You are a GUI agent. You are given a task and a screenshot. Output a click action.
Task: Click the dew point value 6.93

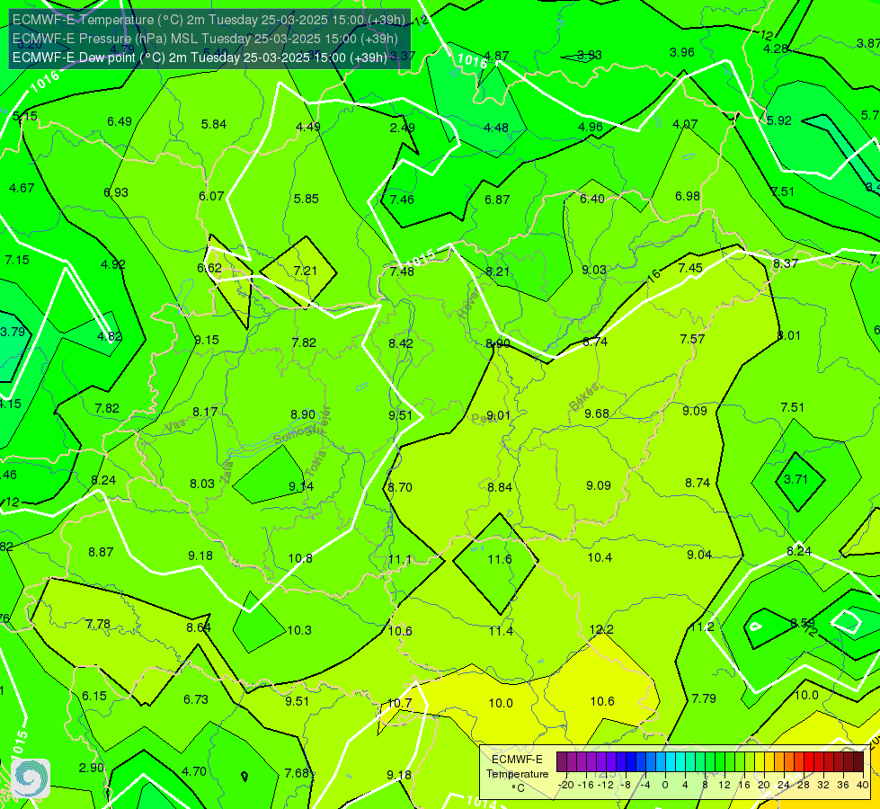[116, 192]
